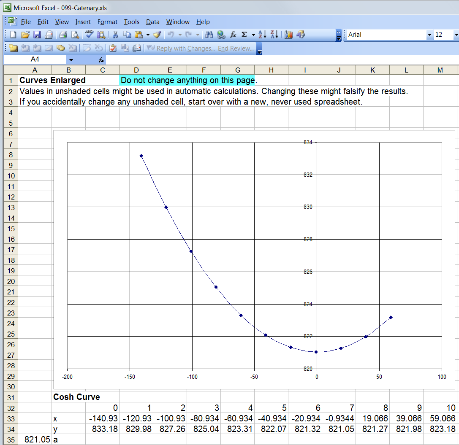459x445 pixels.
Task: Click the New workbook icon
Action: (13, 35)
